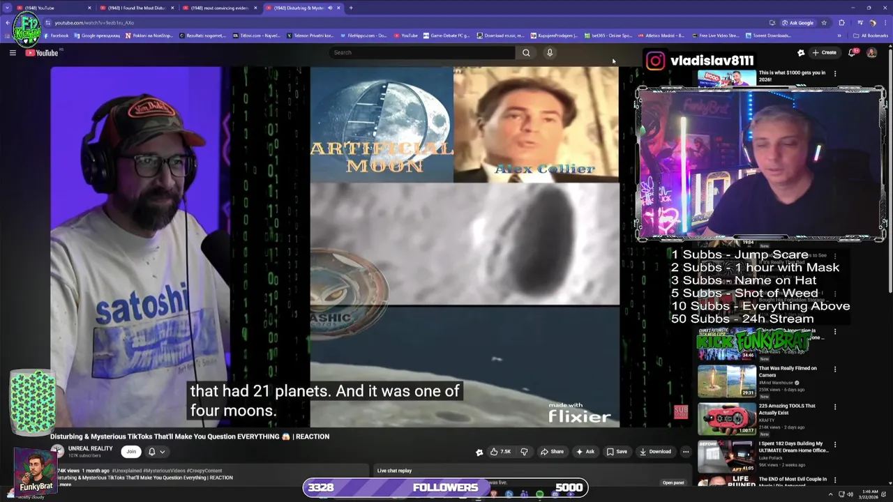Image resolution: width=893 pixels, height=502 pixels.
Task: Open the YouTube bookmark in bookmarks bar
Action: (x=406, y=36)
